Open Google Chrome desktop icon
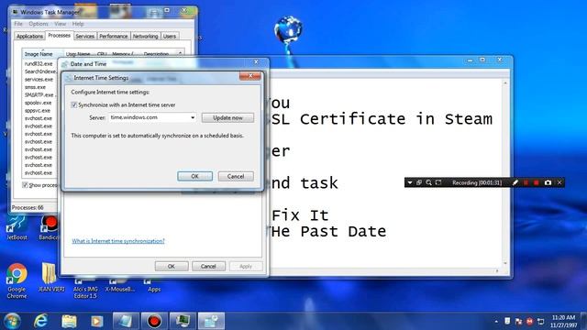Screen dimensions: 587x330 [x=17, y=280]
